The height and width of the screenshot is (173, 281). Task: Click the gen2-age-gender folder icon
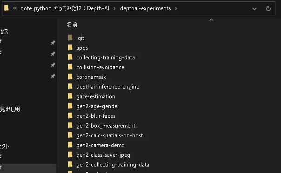[70, 106]
